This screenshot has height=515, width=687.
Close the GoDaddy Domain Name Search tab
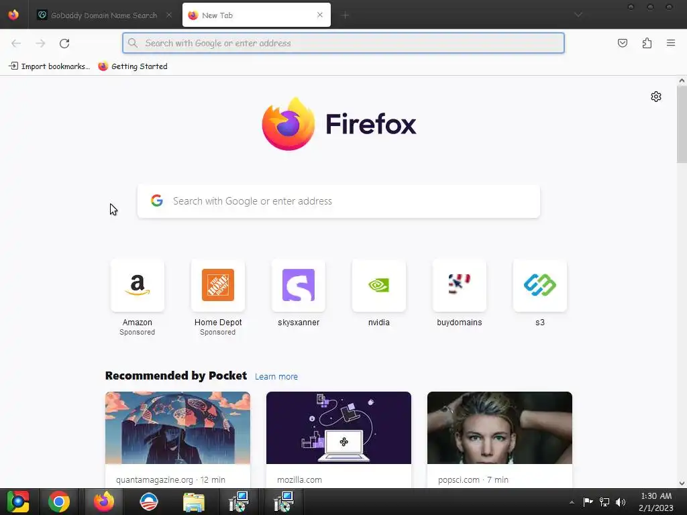pyautogui.click(x=168, y=15)
